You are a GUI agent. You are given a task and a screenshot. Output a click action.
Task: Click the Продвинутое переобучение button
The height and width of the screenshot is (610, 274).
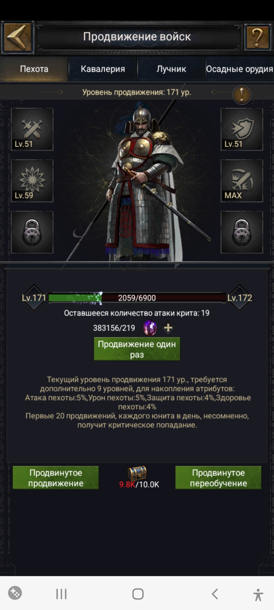click(x=218, y=478)
